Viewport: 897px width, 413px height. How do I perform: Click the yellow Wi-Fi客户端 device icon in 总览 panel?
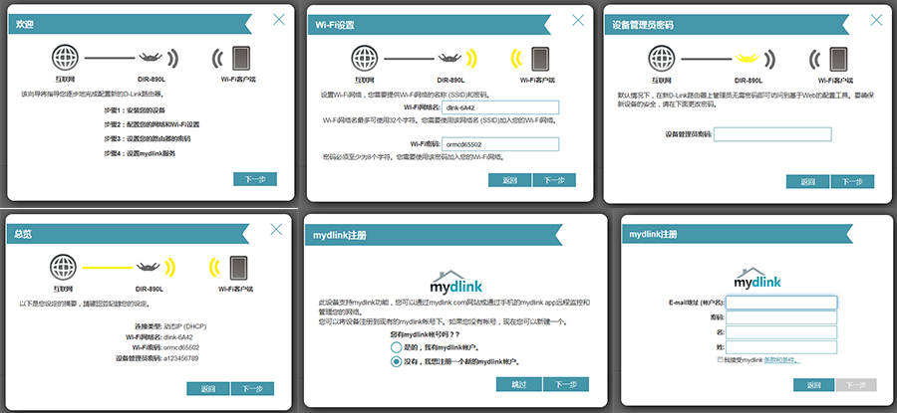[x=240, y=267]
